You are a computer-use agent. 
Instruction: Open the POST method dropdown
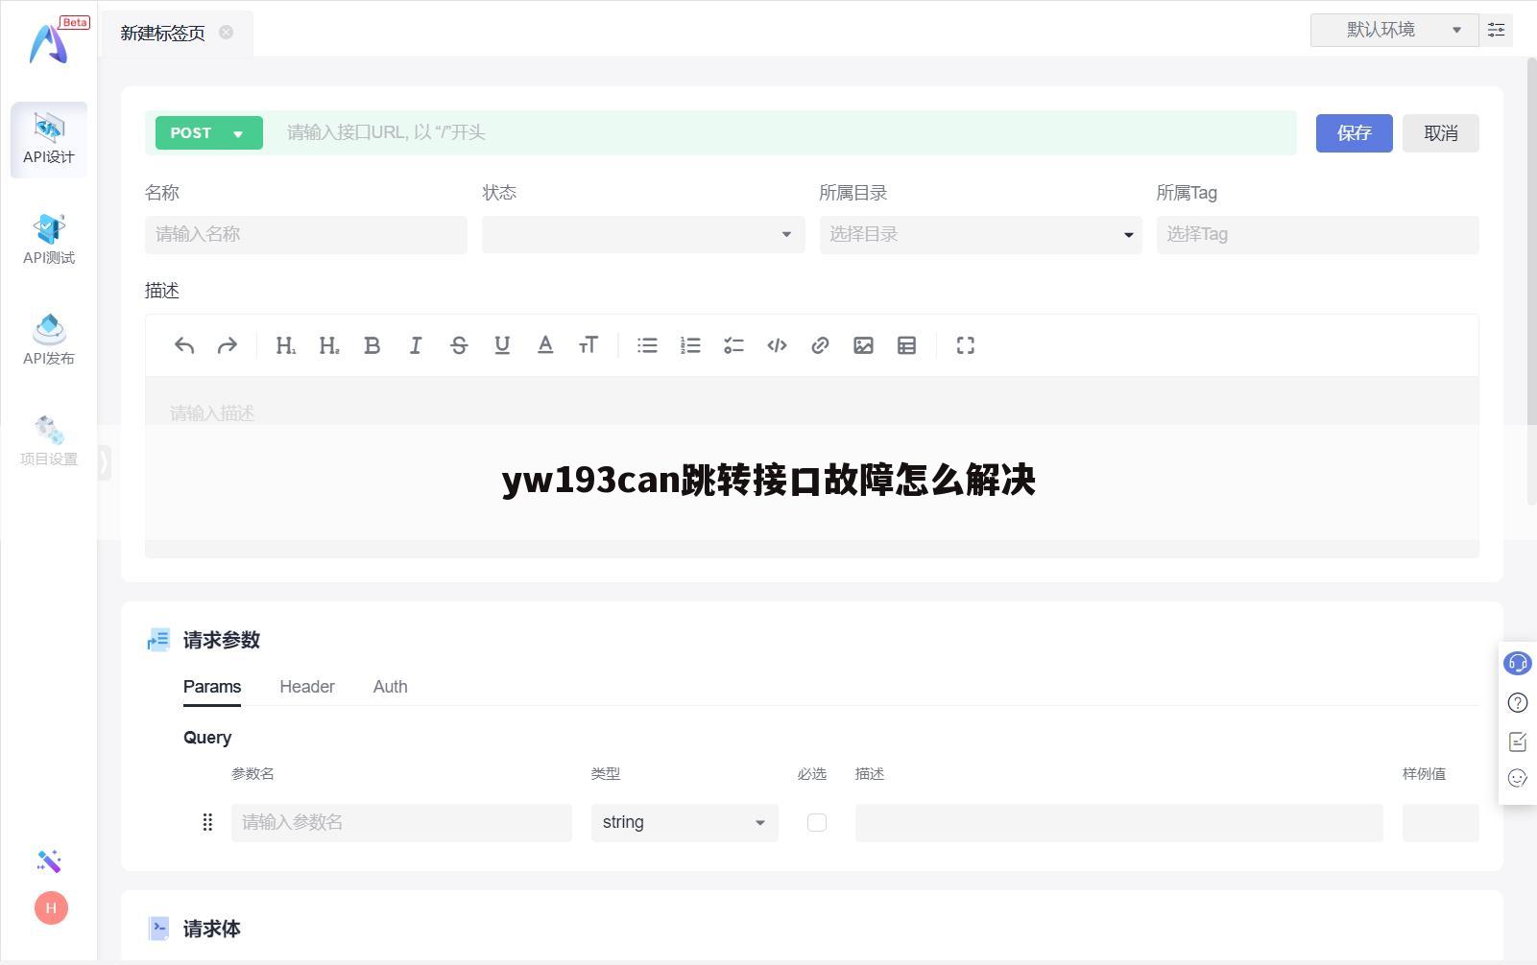209,133
